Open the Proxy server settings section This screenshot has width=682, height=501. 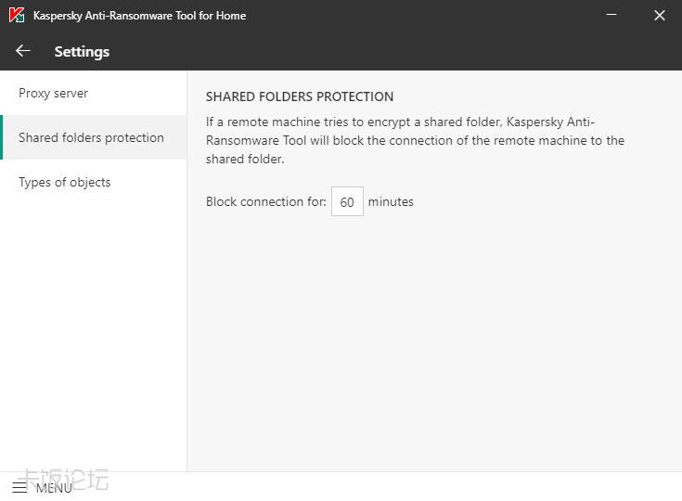54,93
